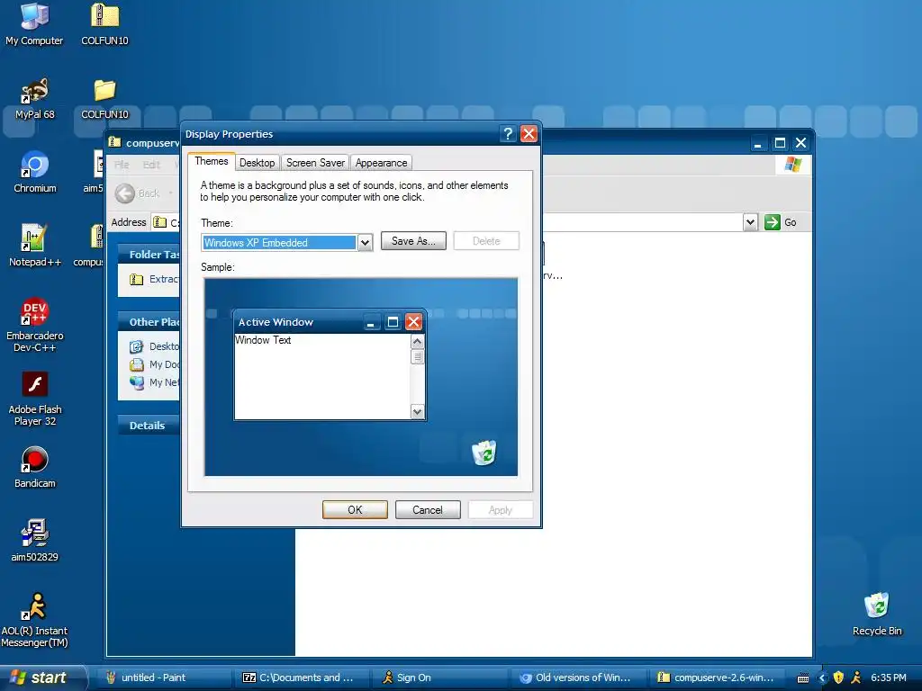This screenshot has width=922, height=691.
Task: Switch to Old versions of Win taskbar button
Action: pos(579,678)
